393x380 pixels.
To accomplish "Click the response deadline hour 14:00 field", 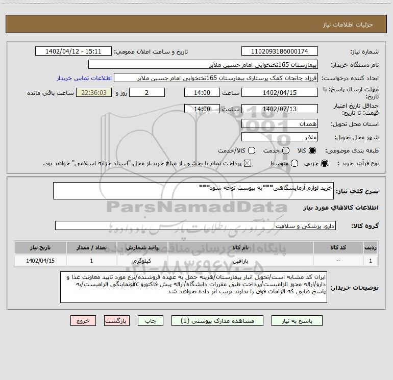I will pyautogui.click(x=202, y=92).
